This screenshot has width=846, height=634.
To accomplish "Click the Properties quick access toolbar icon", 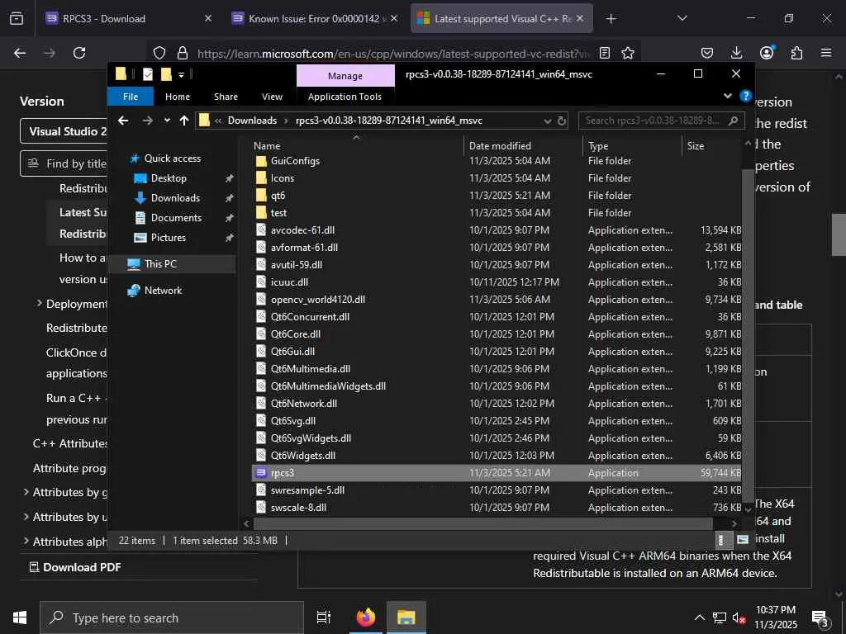I will 148,73.
